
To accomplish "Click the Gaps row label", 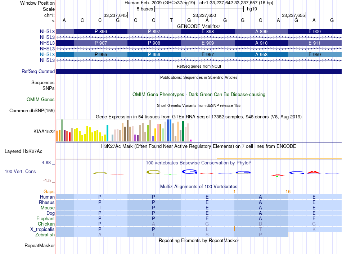I will point(49,191).
